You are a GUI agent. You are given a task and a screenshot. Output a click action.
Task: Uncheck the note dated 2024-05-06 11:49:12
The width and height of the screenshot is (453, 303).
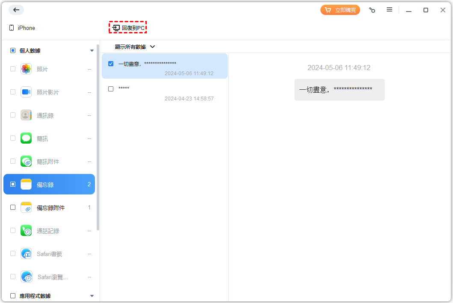(111, 64)
